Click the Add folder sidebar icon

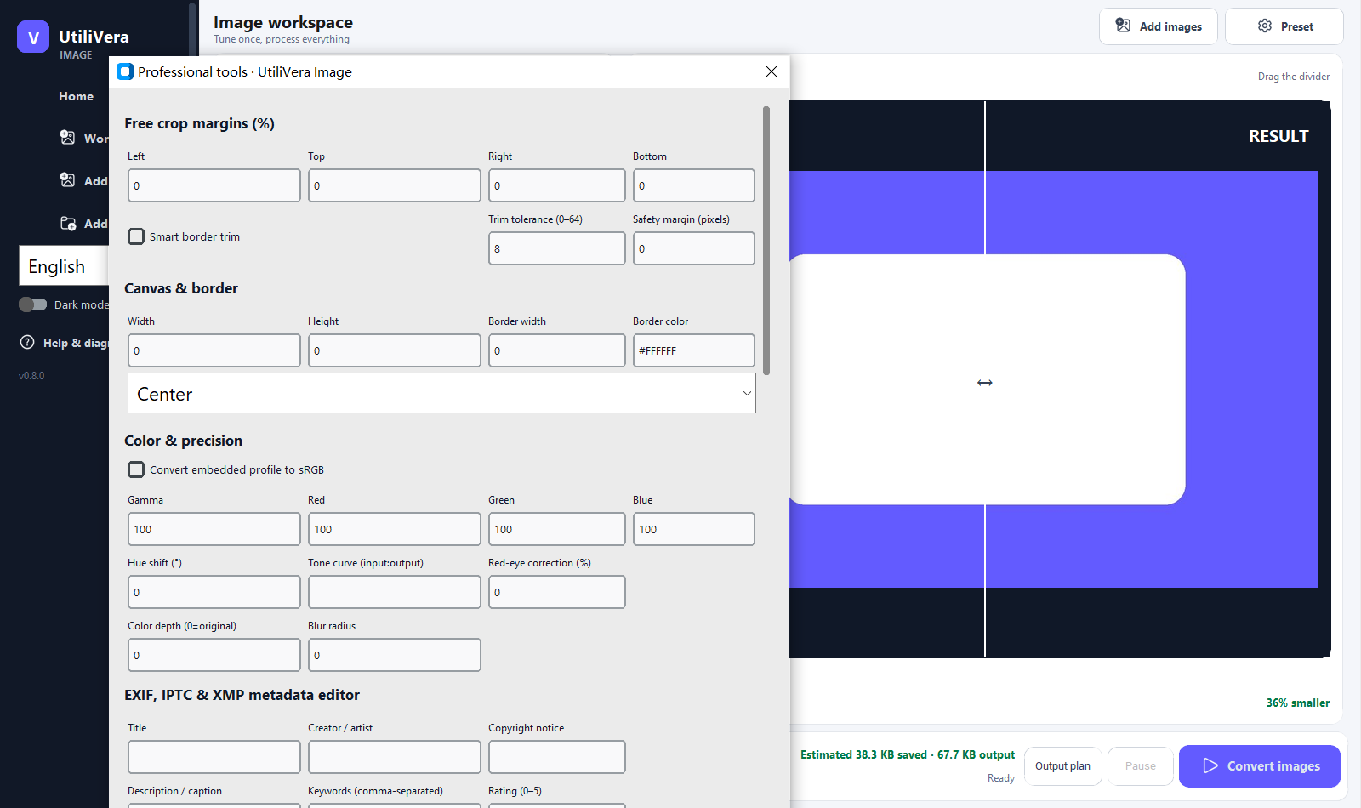(68, 223)
